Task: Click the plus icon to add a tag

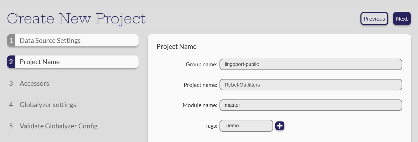Action: 280,126
